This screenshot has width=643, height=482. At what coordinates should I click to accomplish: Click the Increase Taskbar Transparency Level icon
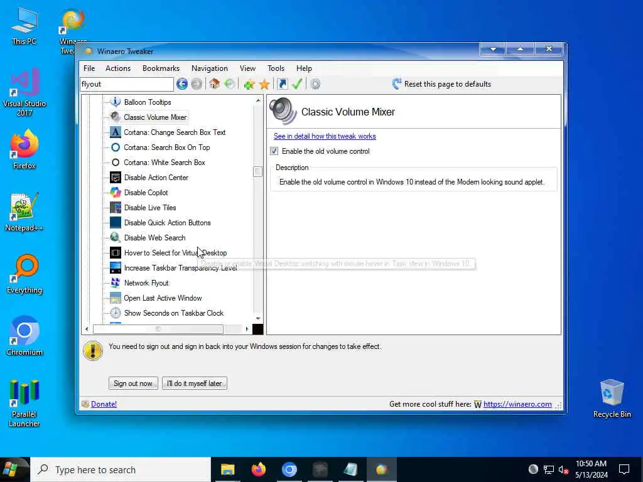116,267
